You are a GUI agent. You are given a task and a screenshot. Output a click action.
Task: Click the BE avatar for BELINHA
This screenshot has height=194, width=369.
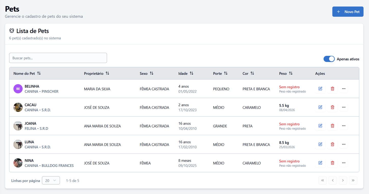tap(18, 89)
